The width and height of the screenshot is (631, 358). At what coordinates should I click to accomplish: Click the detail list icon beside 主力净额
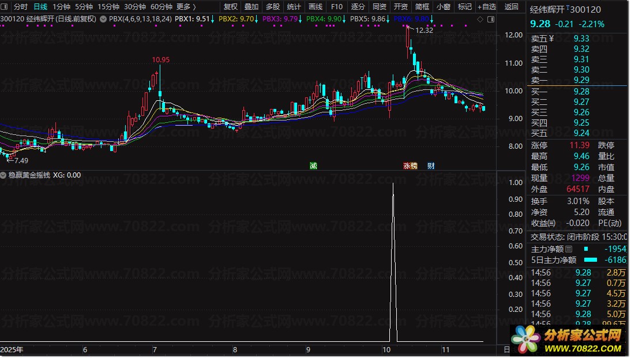[569, 249]
